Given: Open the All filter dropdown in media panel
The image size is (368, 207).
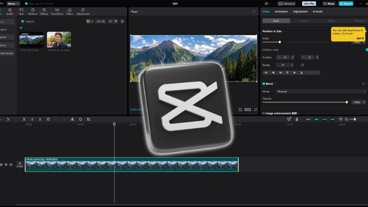Looking at the screenshot, I should tap(113, 21).
